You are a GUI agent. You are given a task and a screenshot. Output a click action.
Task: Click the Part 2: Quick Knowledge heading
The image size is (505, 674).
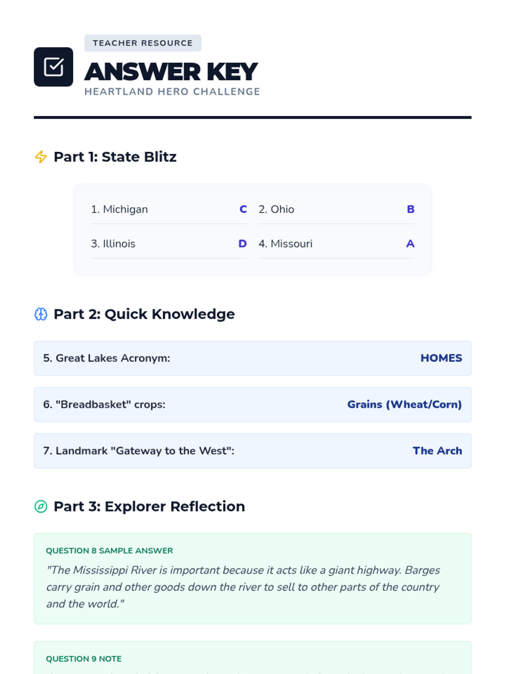click(144, 314)
